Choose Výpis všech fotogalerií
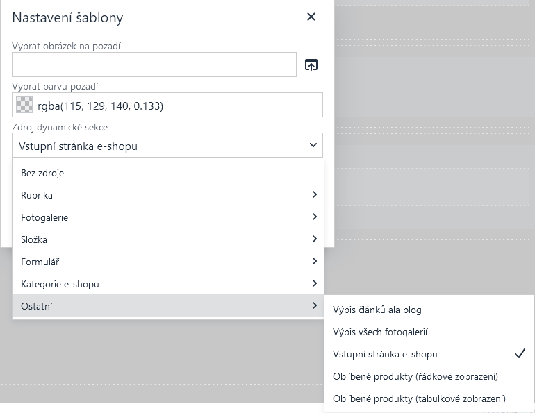The height and width of the screenshot is (413, 535). 380,332
